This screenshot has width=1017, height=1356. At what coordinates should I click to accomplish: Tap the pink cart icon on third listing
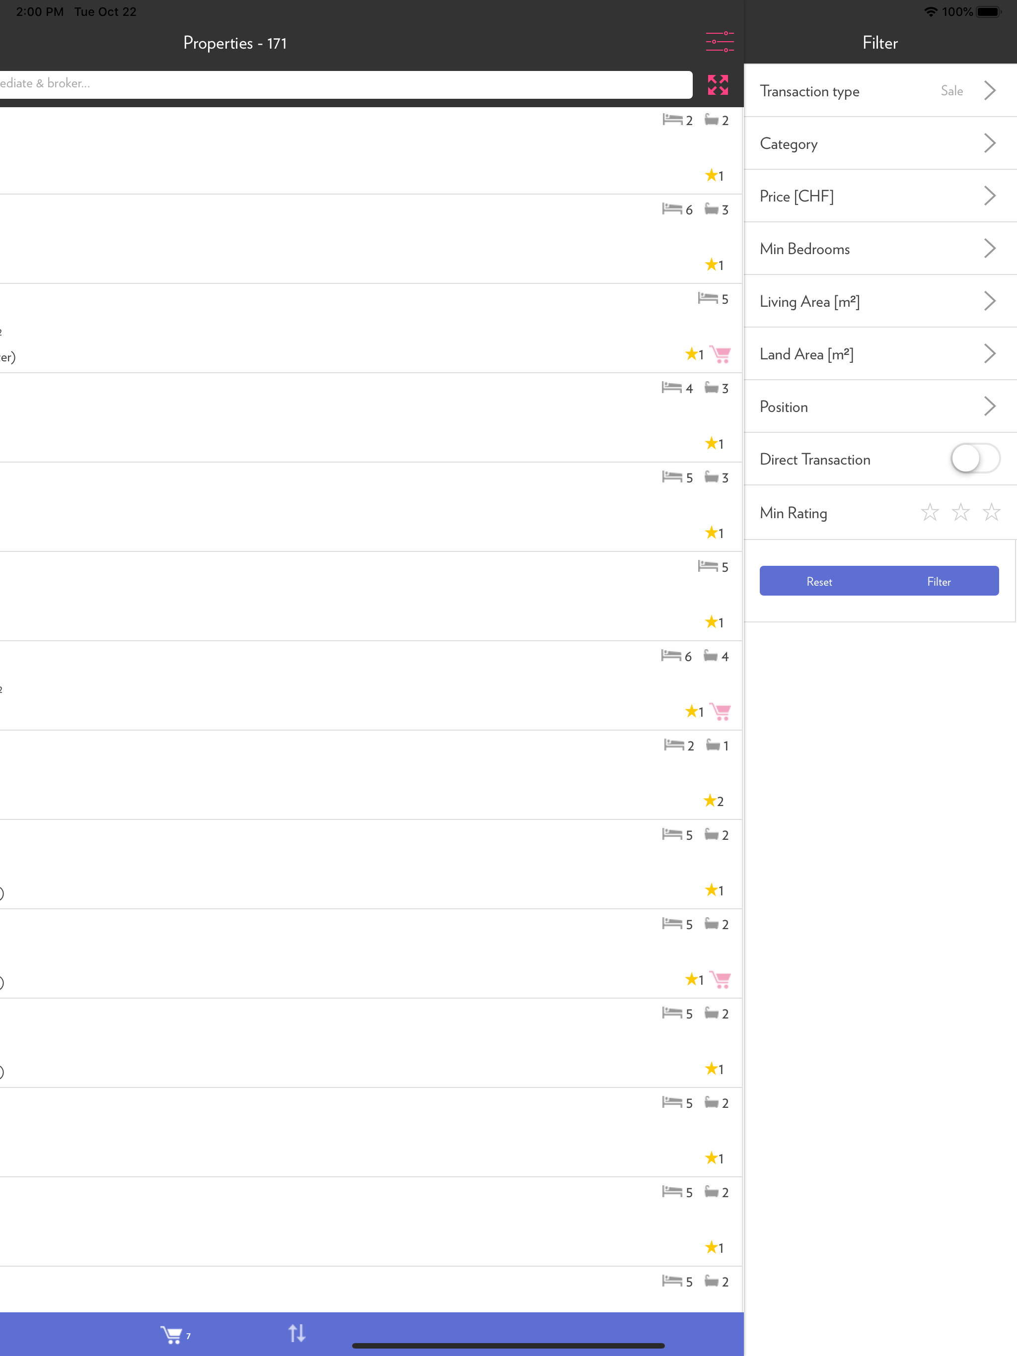pyautogui.click(x=720, y=354)
